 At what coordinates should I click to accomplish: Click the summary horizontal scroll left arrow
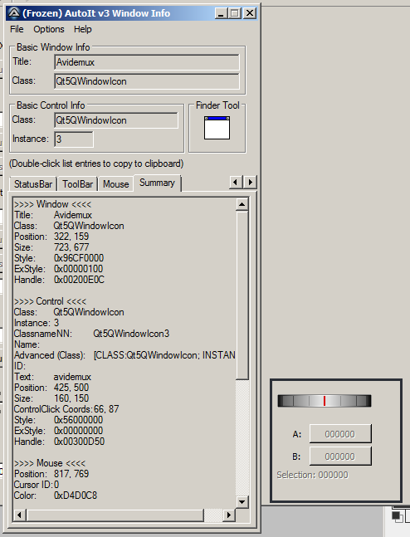(x=20, y=515)
